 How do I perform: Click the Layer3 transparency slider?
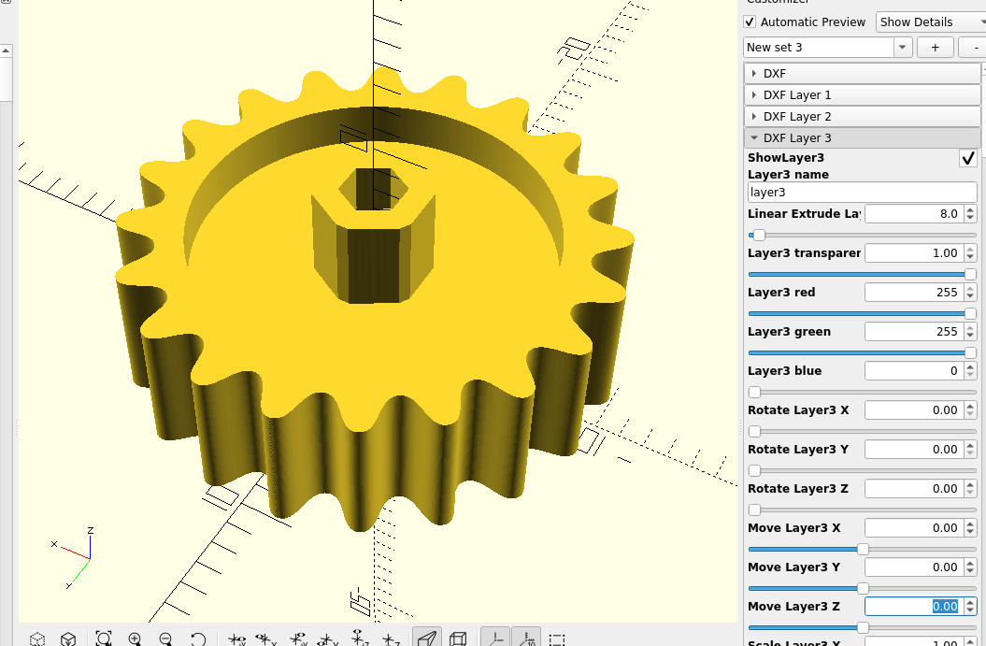[x=862, y=274]
